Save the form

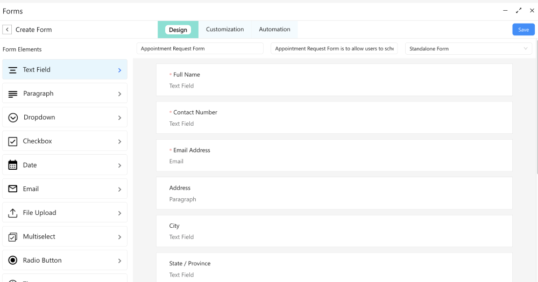point(523,30)
